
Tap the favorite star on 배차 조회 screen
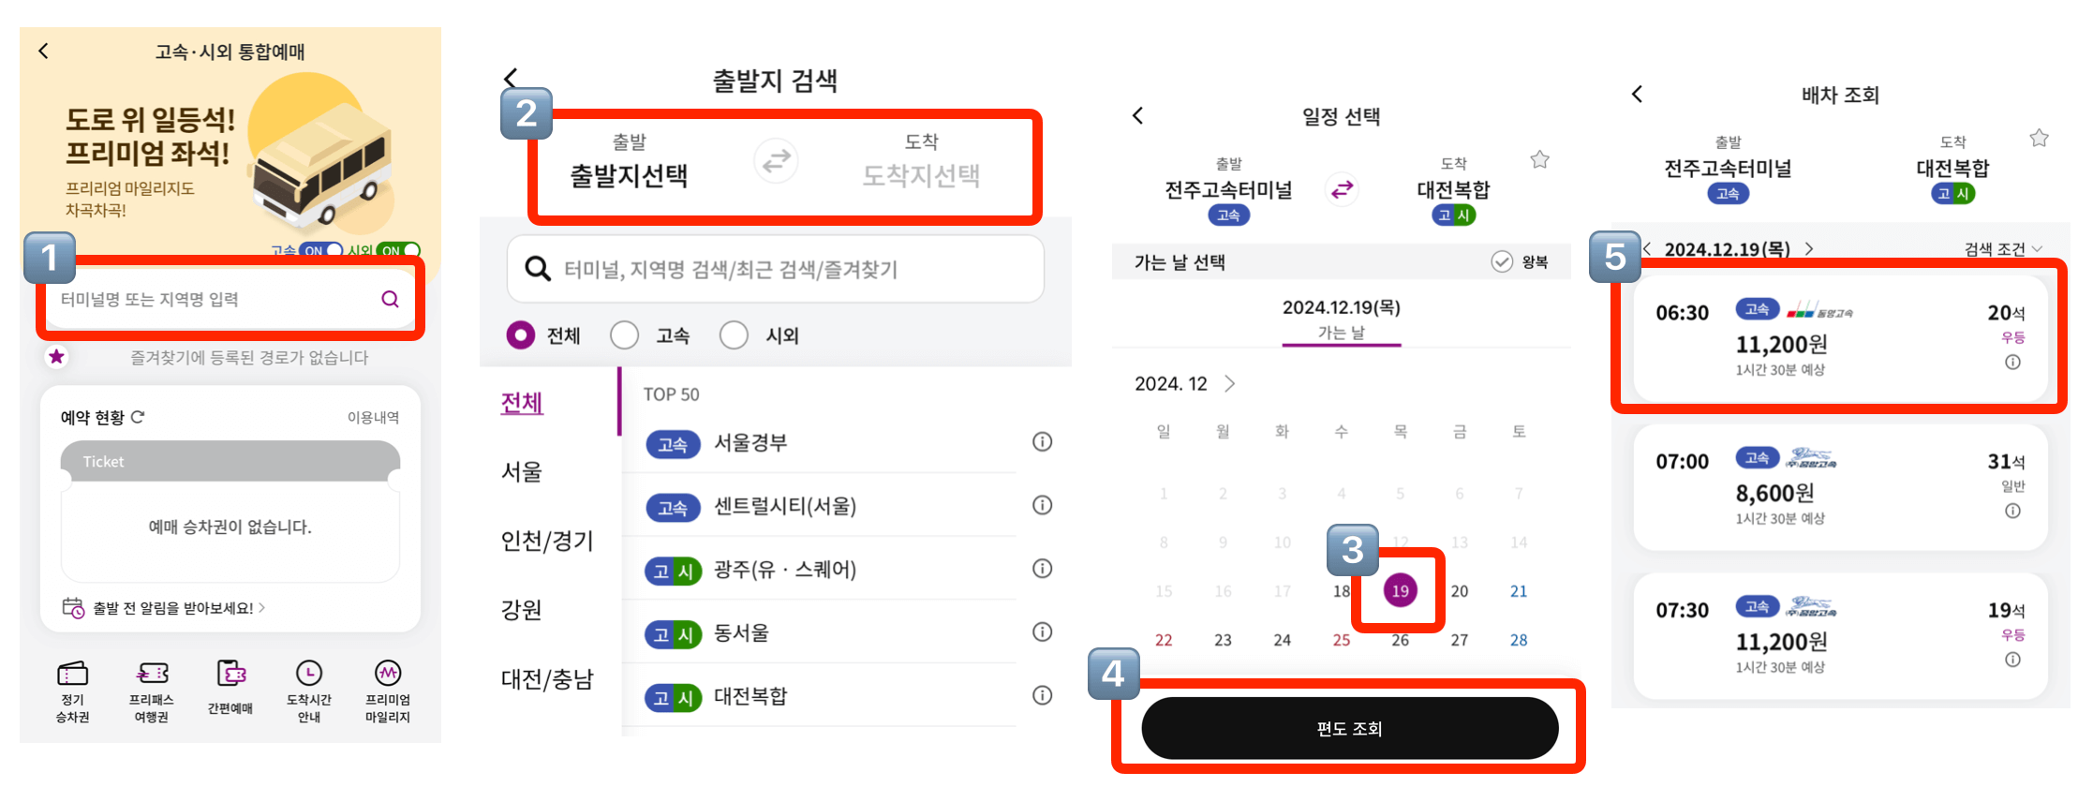pyautogui.click(x=2041, y=137)
